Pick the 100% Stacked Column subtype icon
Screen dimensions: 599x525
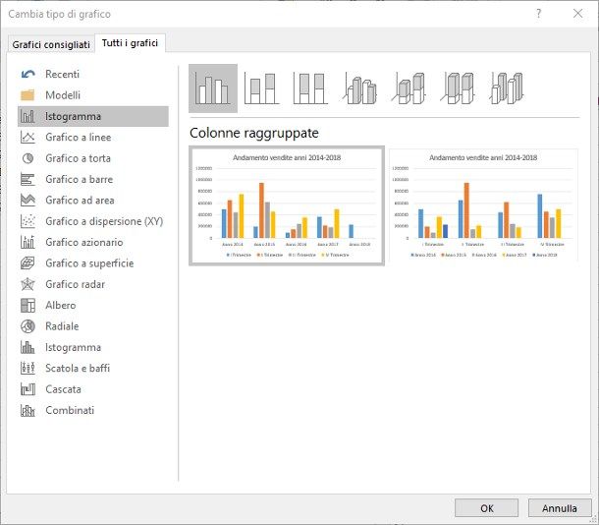pyautogui.click(x=310, y=88)
